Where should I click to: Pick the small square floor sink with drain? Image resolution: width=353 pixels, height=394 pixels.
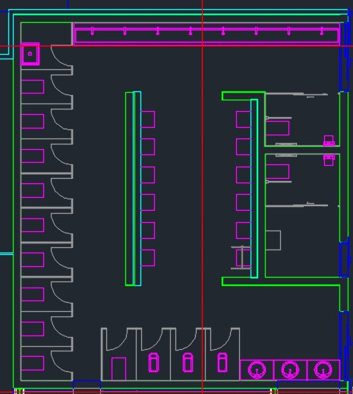tap(30, 54)
